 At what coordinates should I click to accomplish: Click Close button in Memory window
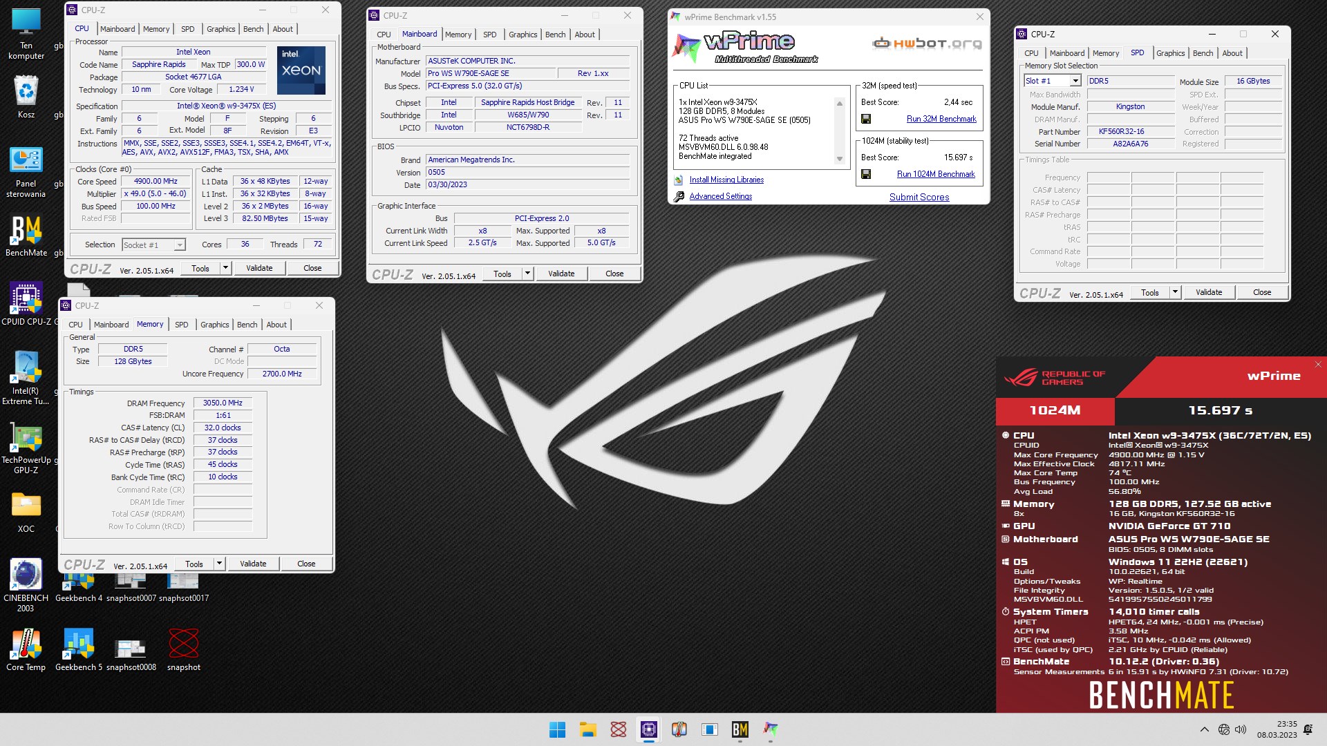pos(306,564)
